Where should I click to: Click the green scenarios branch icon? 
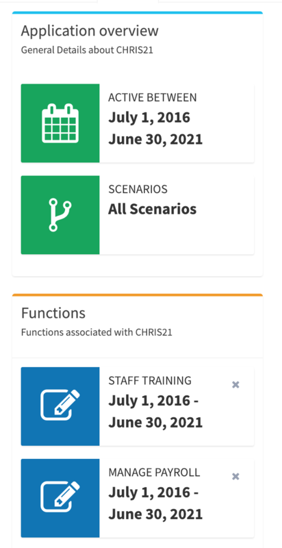pyautogui.click(x=60, y=215)
